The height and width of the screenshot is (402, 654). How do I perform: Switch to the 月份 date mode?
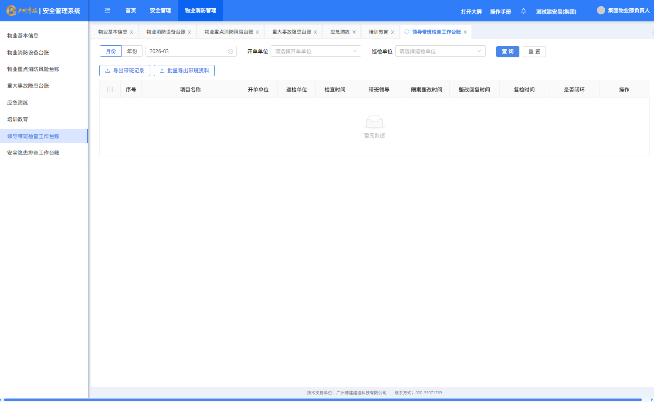111,51
